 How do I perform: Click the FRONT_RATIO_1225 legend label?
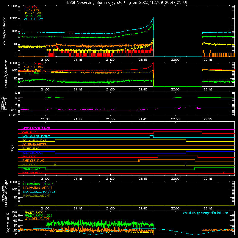38,216
